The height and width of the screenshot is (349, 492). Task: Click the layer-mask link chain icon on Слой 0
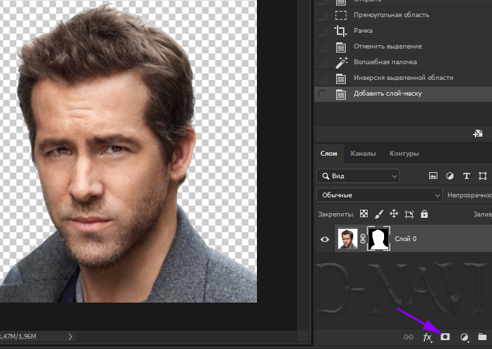tap(363, 239)
